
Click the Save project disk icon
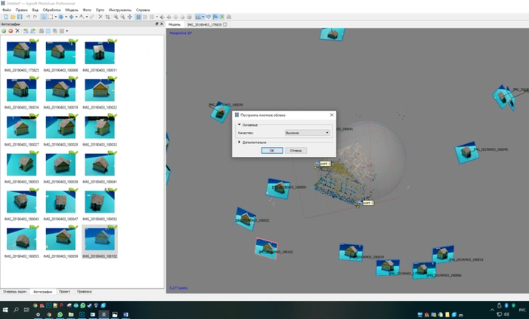20,17
